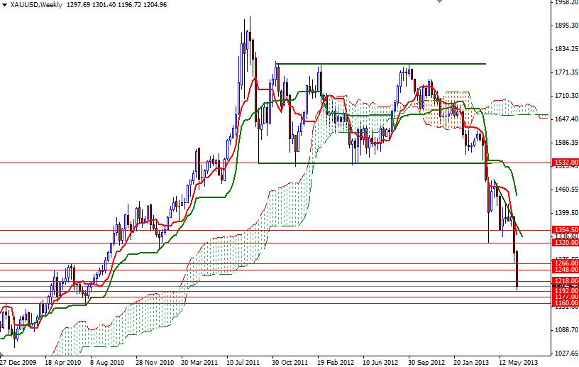
Task: Select the 1218.00 price level label
Action: (564, 282)
